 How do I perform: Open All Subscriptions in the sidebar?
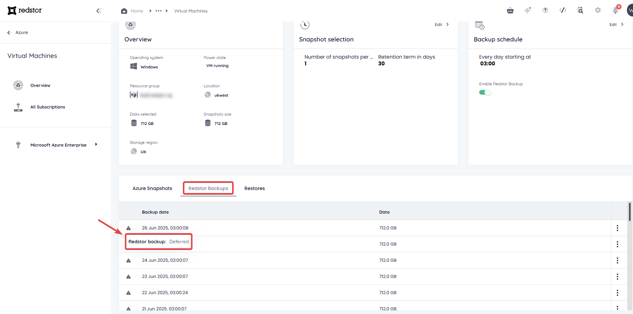click(48, 107)
